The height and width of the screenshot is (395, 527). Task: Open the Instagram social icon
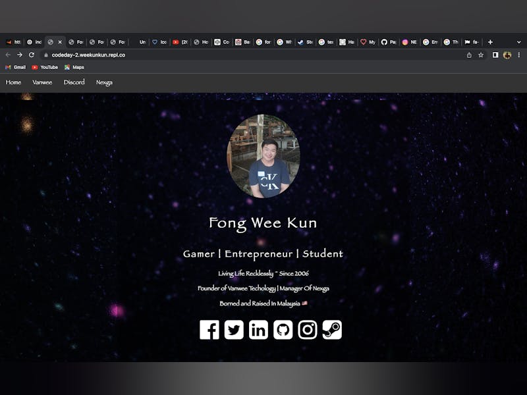click(308, 330)
